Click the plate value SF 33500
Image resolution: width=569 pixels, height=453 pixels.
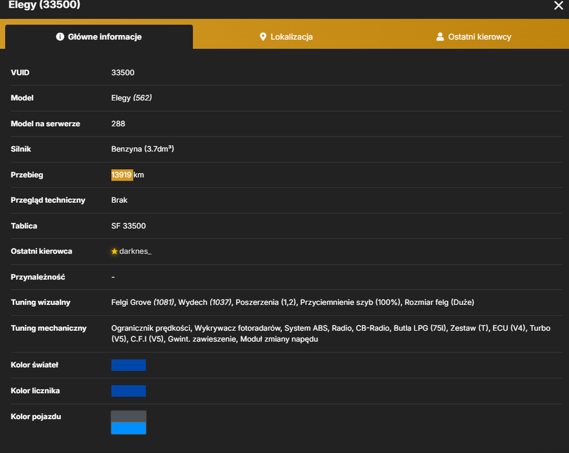tap(129, 226)
